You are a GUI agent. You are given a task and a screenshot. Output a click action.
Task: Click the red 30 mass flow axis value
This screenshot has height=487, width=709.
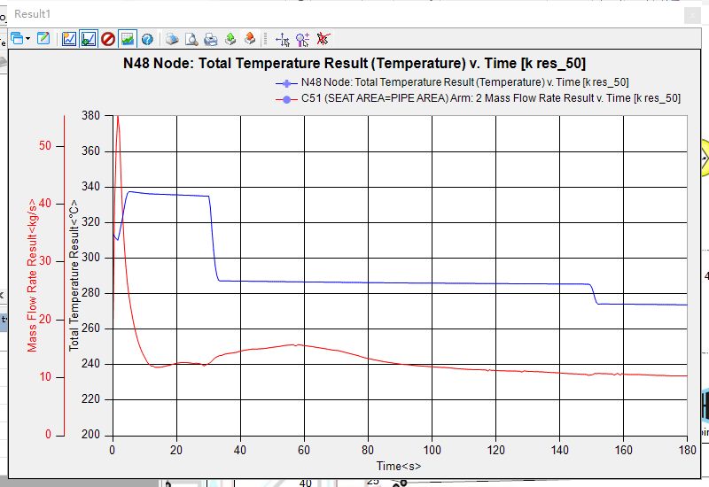[45, 261]
